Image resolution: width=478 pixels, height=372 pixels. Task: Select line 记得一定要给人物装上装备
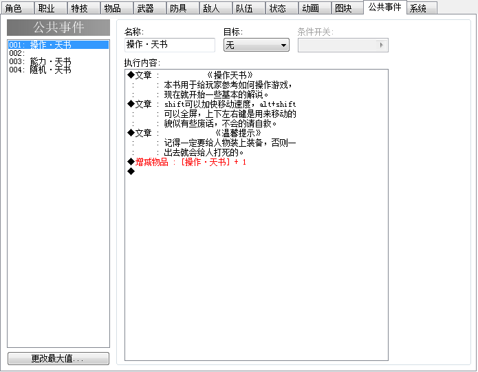pos(256,143)
